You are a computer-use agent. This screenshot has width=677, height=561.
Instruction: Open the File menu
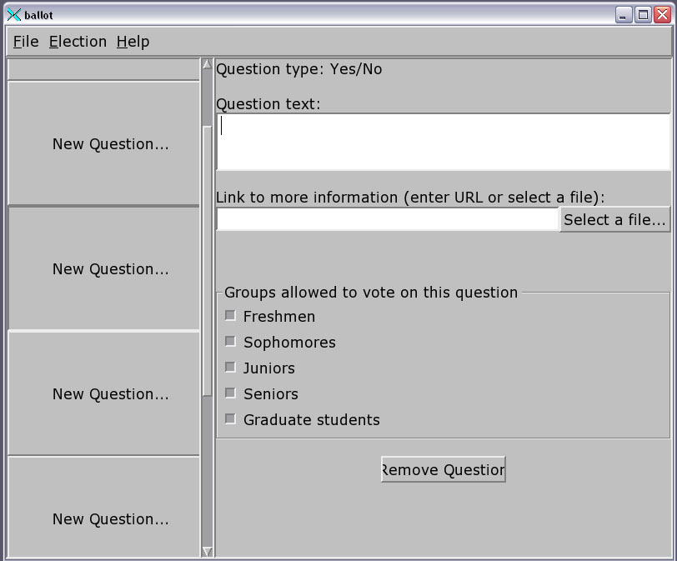coord(26,42)
